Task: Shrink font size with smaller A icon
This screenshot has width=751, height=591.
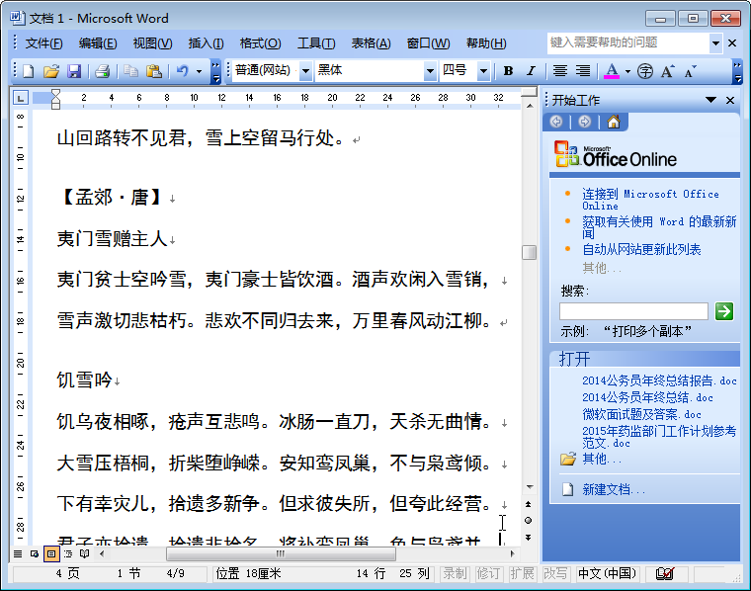Action: pyautogui.click(x=690, y=71)
